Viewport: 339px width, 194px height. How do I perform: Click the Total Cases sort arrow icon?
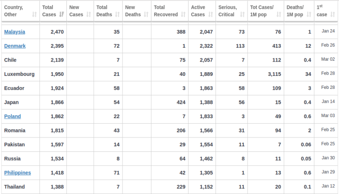pyautogui.click(x=61, y=14)
